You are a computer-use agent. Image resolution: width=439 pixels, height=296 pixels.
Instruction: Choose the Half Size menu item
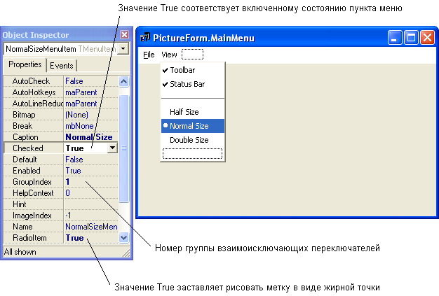click(x=184, y=112)
